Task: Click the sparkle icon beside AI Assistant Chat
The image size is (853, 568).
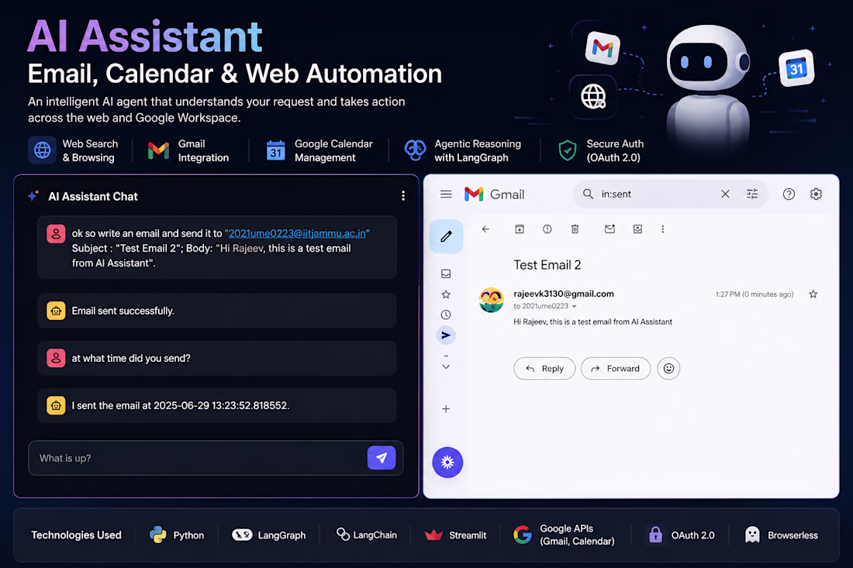Action: click(x=33, y=196)
